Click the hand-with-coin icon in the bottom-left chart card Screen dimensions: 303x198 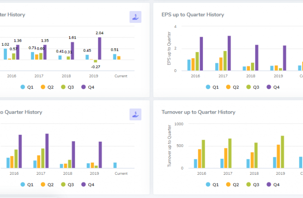(x=135, y=114)
